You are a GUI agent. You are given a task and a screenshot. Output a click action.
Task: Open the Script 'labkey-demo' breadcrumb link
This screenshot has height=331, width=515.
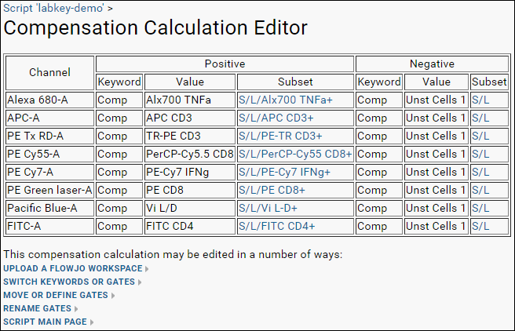(x=53, y=8)
